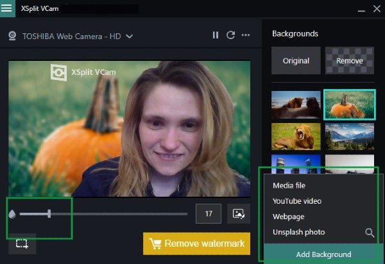The height and width of the screenshot is (264, 385).
Task: Click the Remove watermark button
Action: (x=196, y=243)
